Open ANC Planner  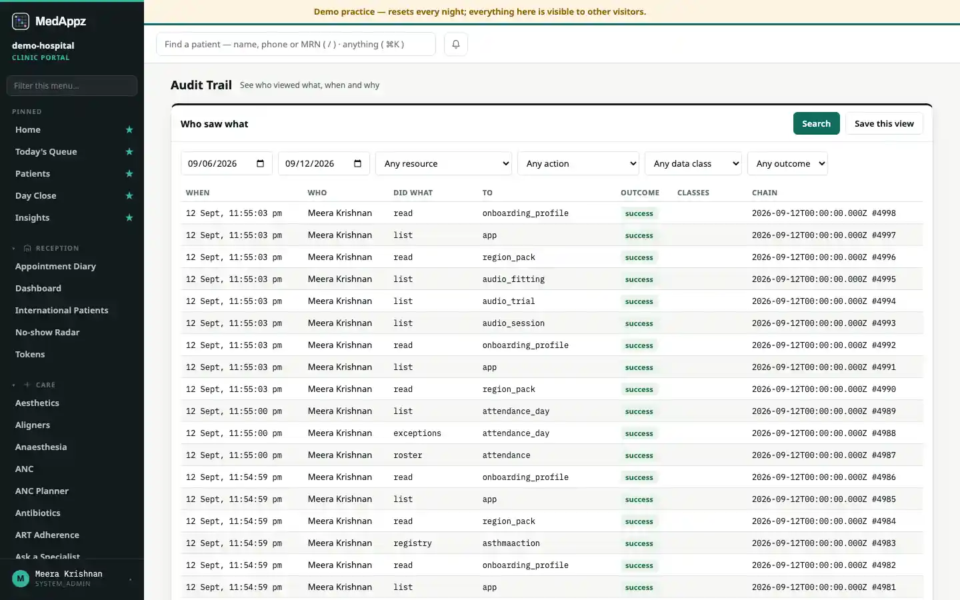(42, 491)
